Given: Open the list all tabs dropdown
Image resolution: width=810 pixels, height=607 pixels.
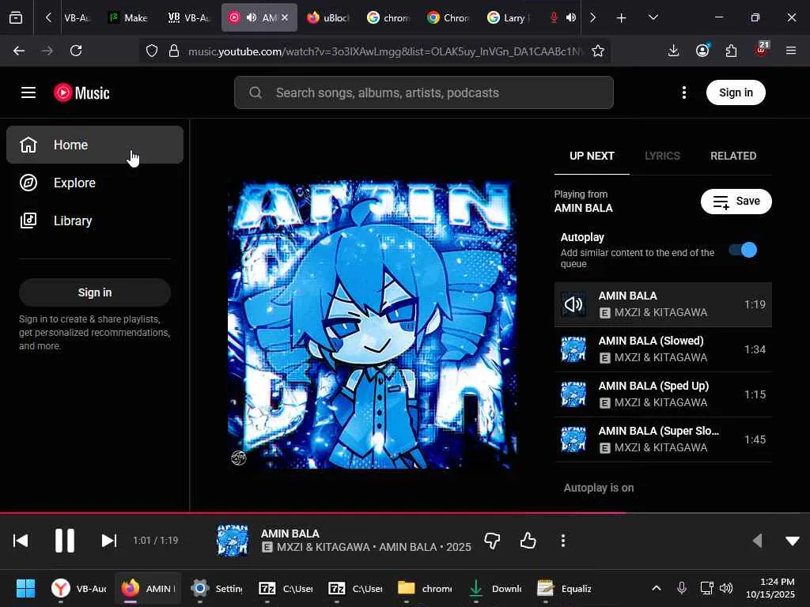Looking at the screenshot, I should tap(653, 17).
